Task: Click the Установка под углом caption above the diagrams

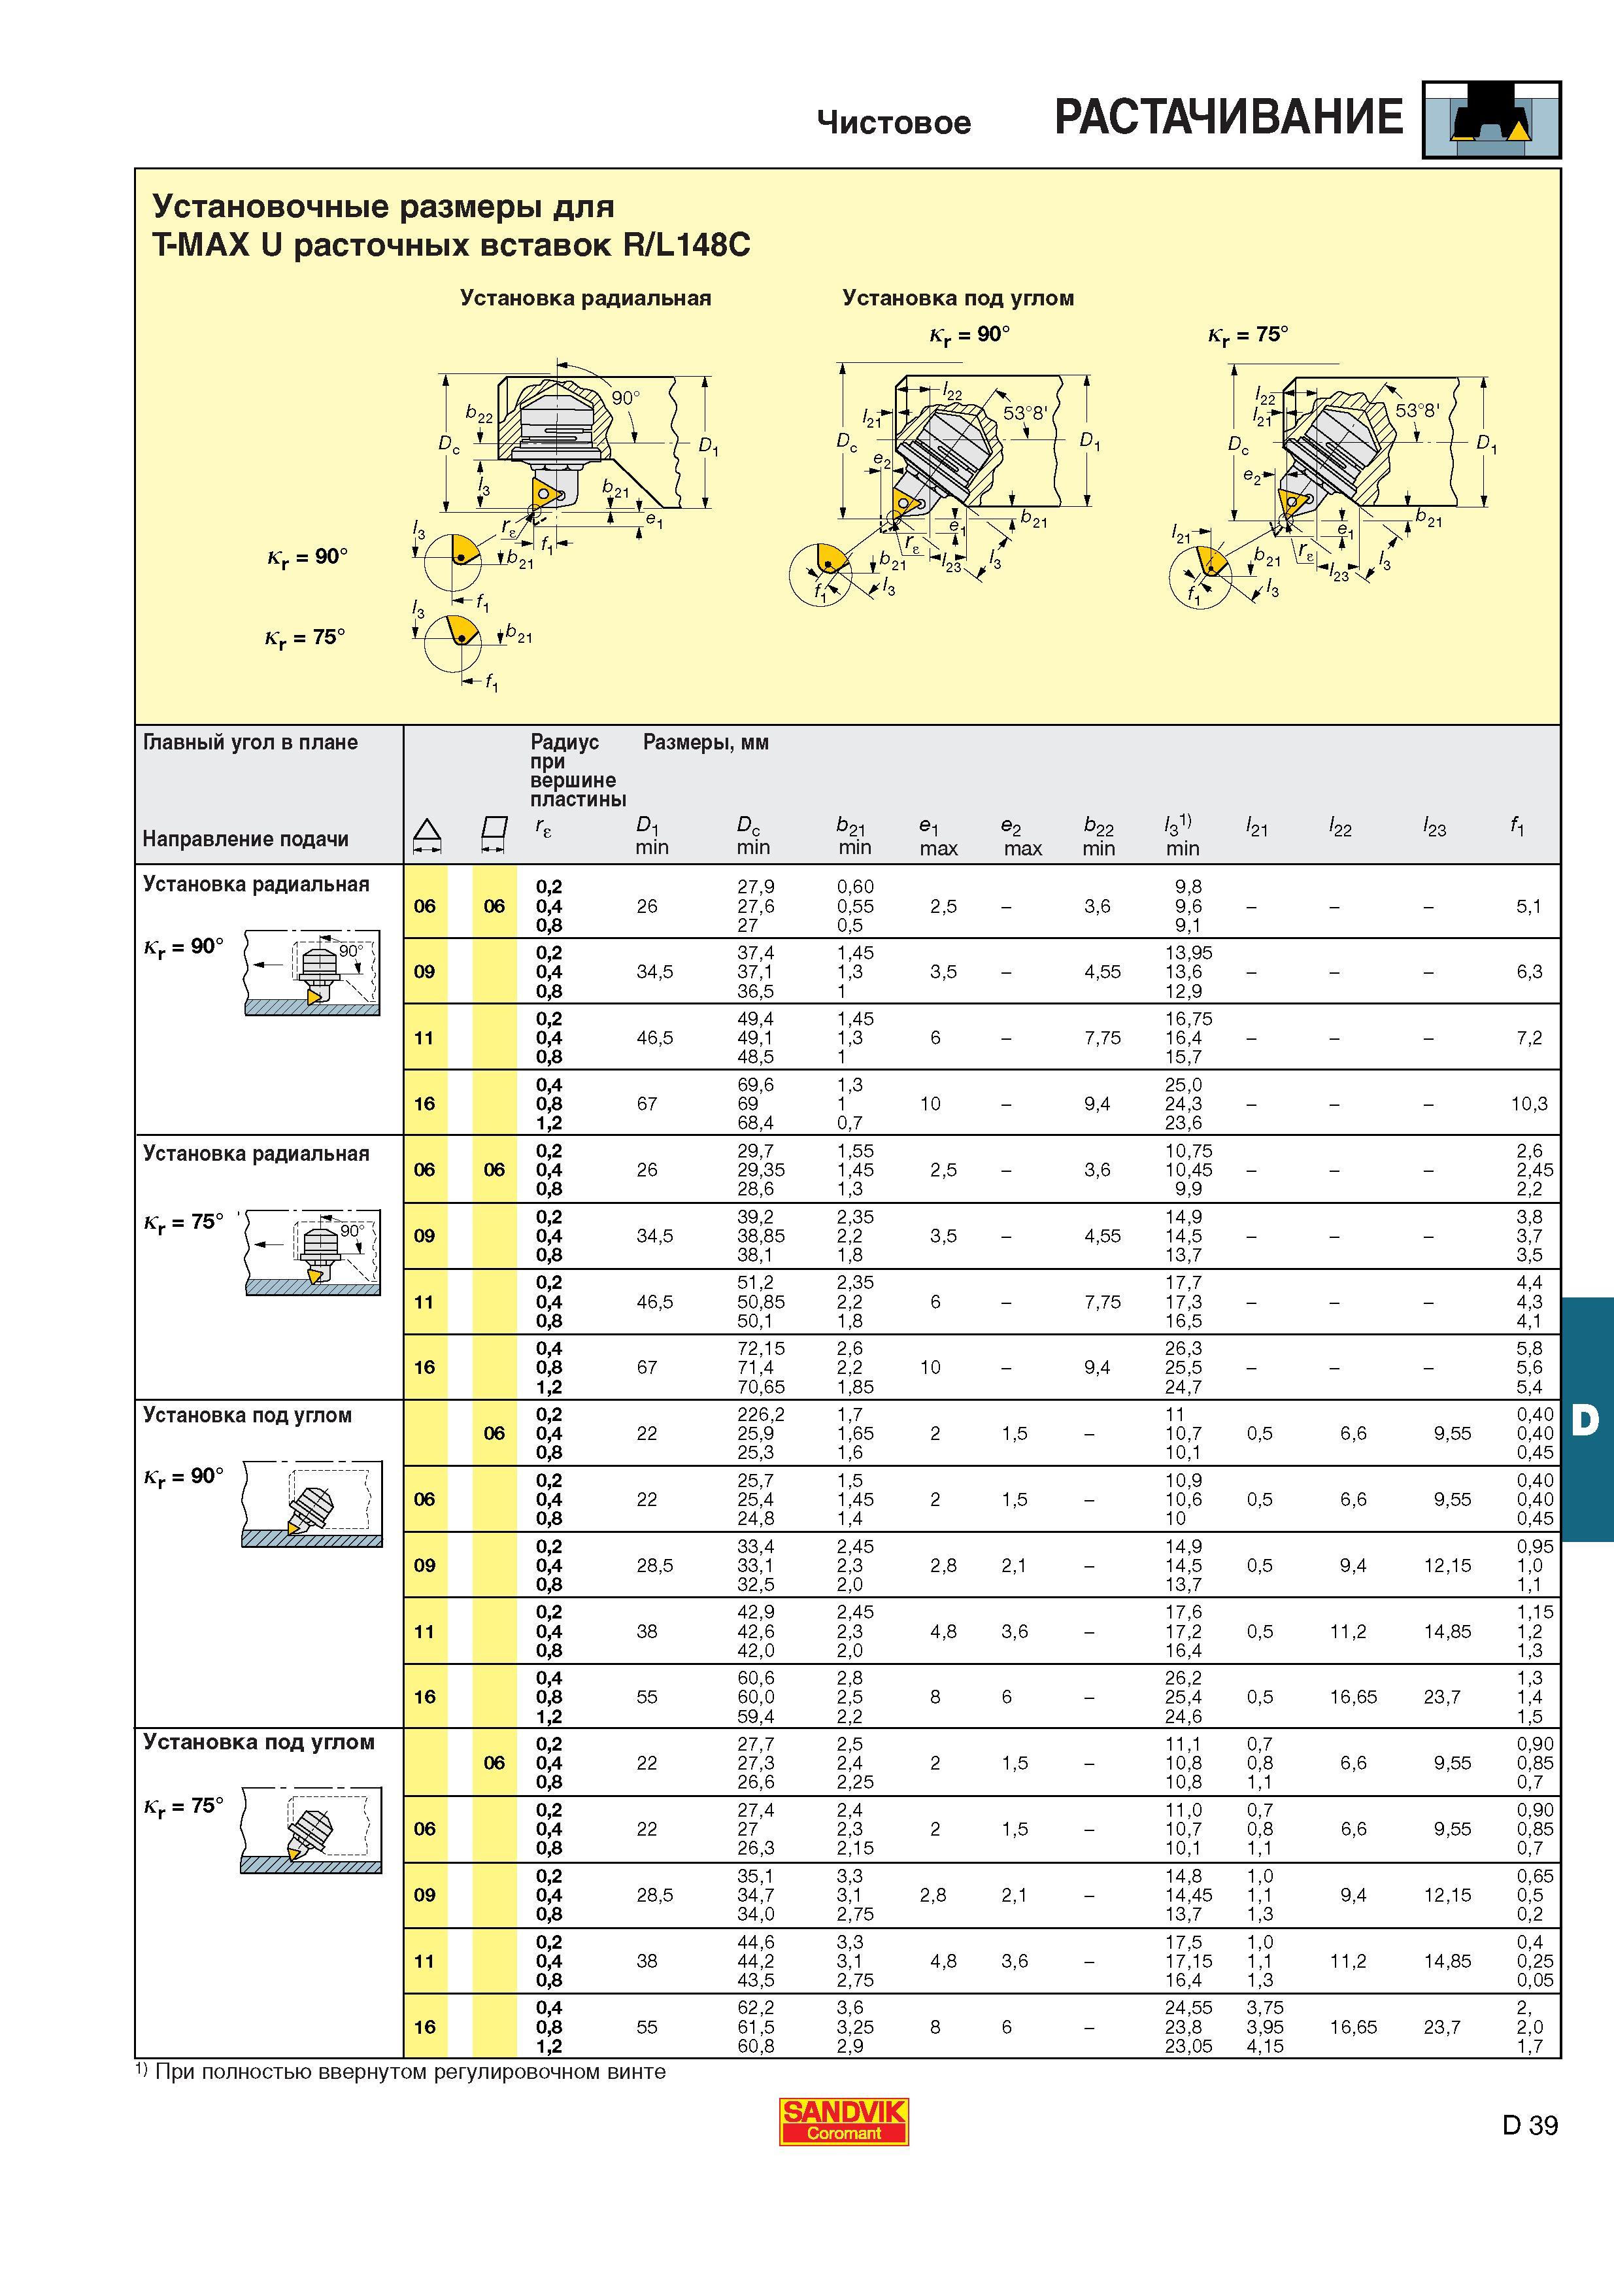Action: pos(958,298)
